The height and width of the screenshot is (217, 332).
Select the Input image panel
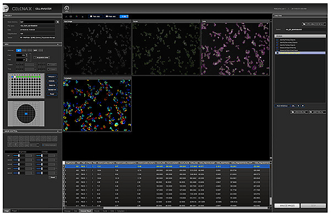point(97,48)
